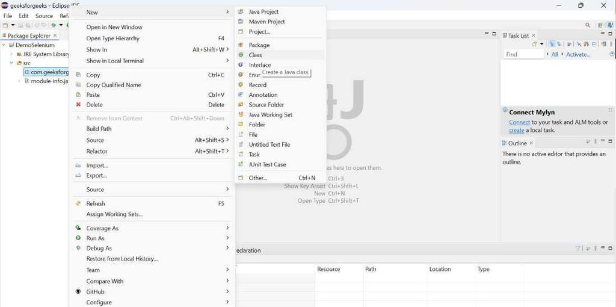Screen dimensions: 616x307
Task: Select Open in New Window
Action: (x=114, y=27)
